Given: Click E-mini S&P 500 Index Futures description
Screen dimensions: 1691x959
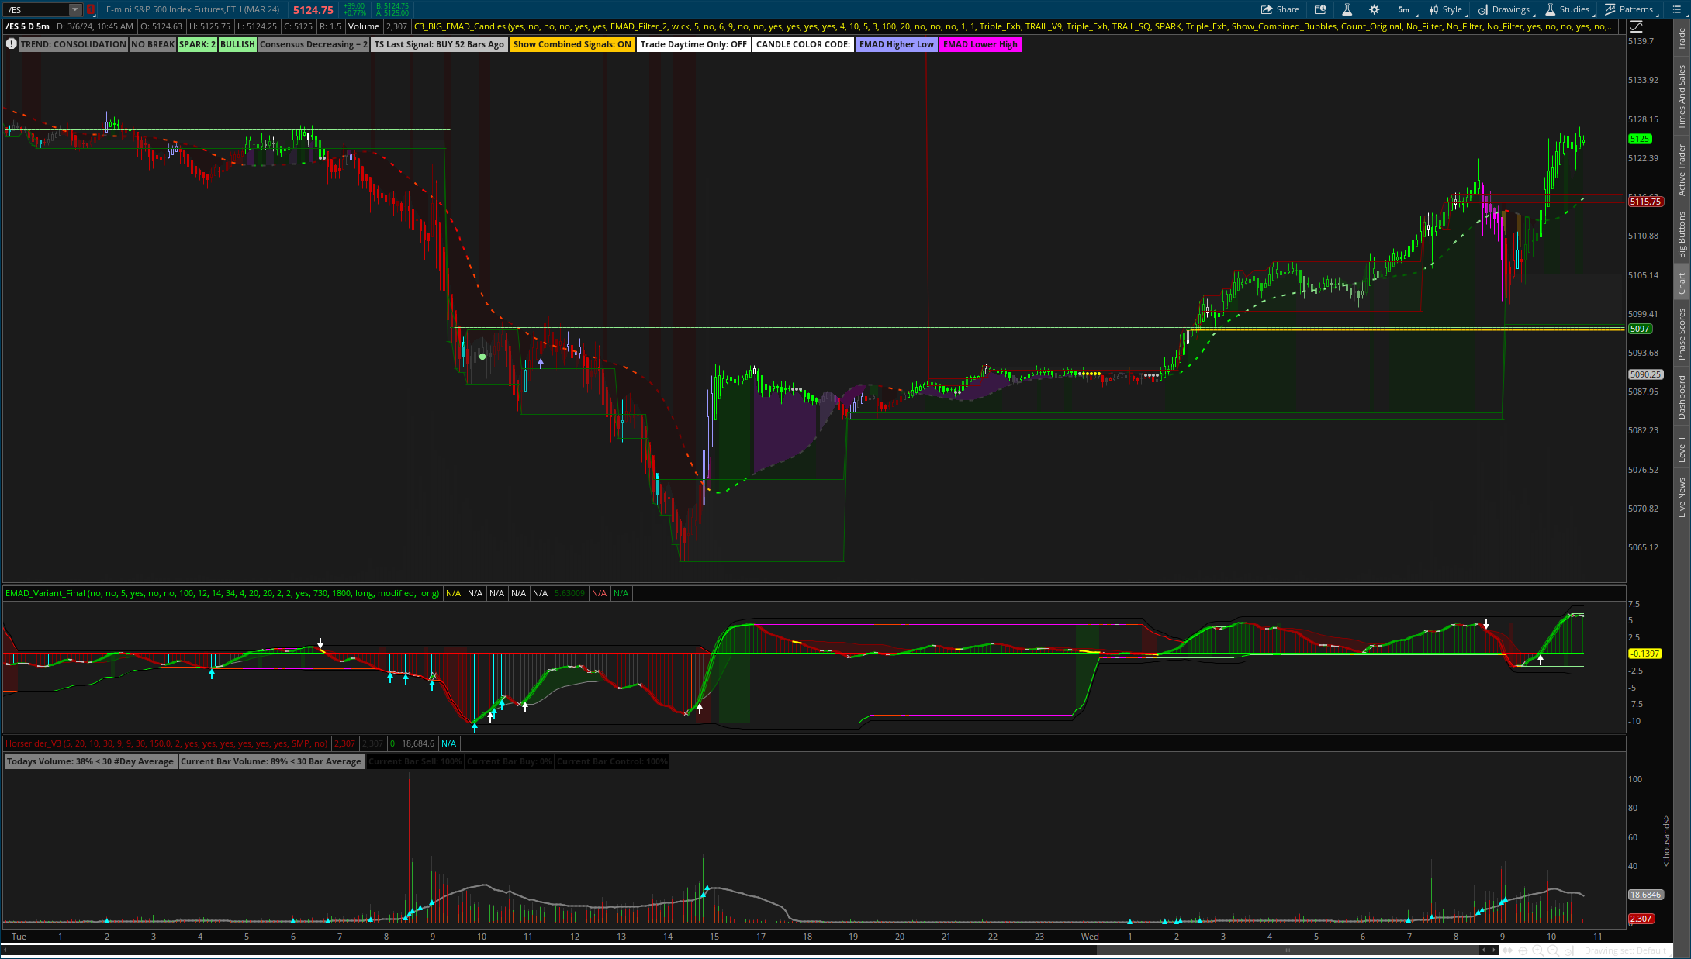Looking at the screenshot, I should [192, 9].
